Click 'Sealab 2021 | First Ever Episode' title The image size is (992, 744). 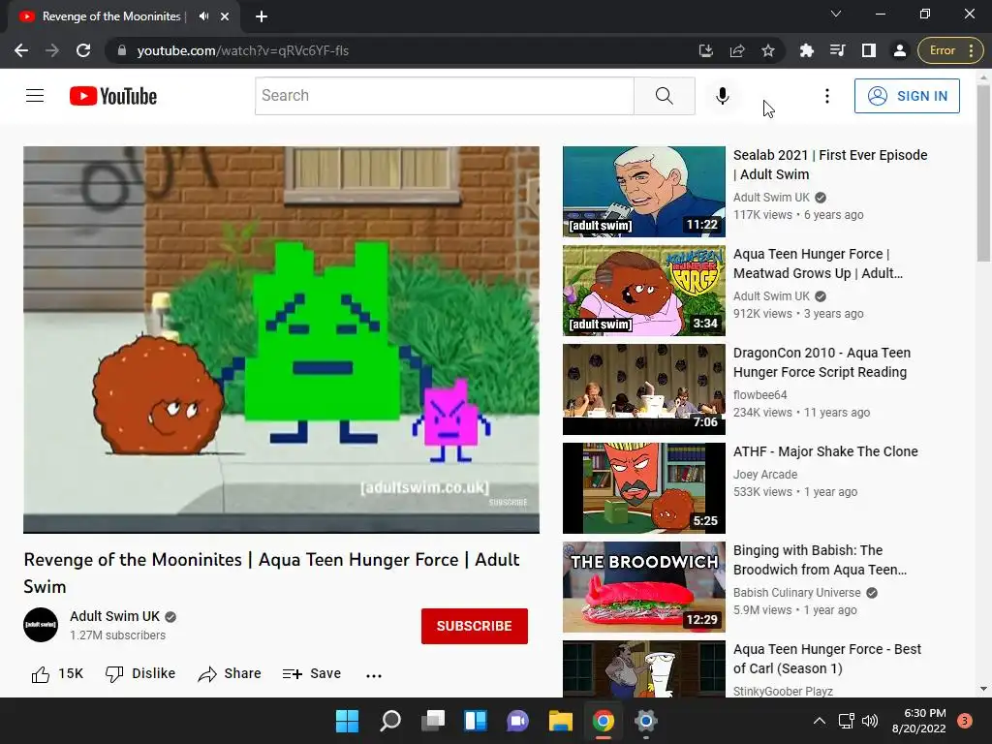(830, 165)
